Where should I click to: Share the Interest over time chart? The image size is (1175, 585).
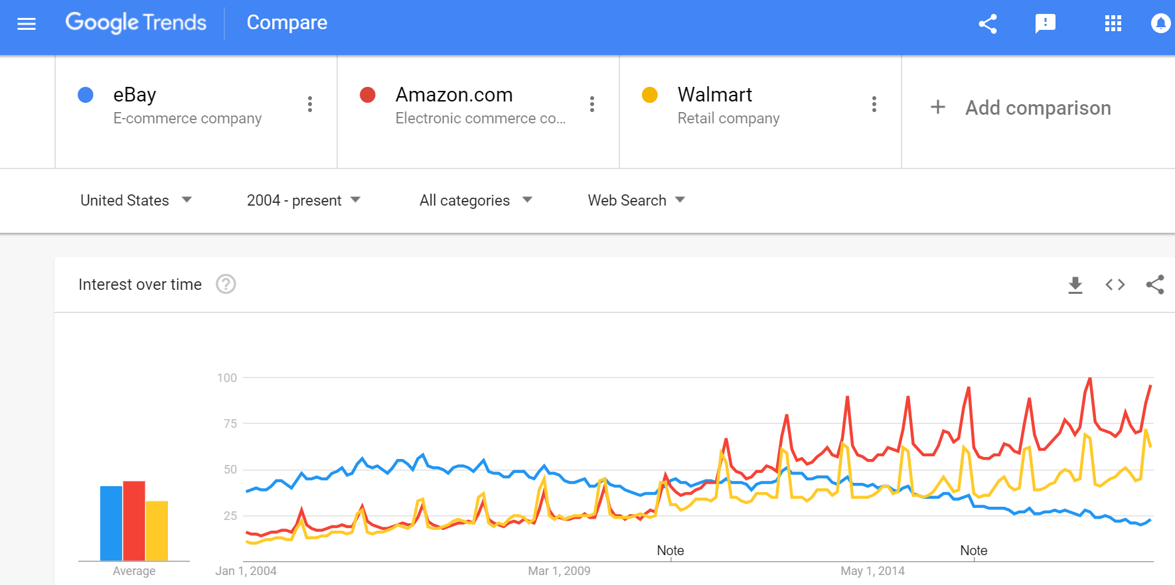coord(1155,285)
